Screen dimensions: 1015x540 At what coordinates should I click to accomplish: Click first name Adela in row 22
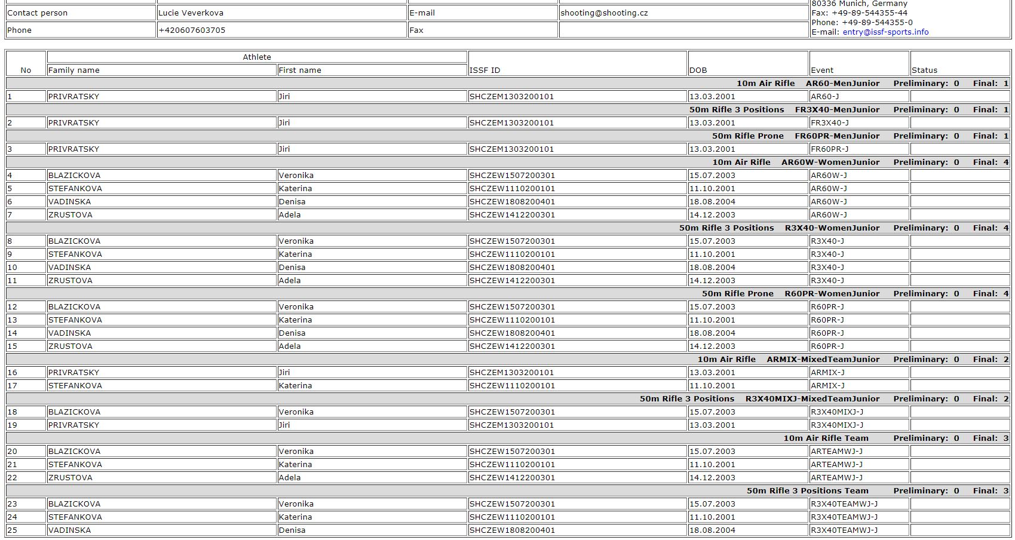tap(290, 478)
